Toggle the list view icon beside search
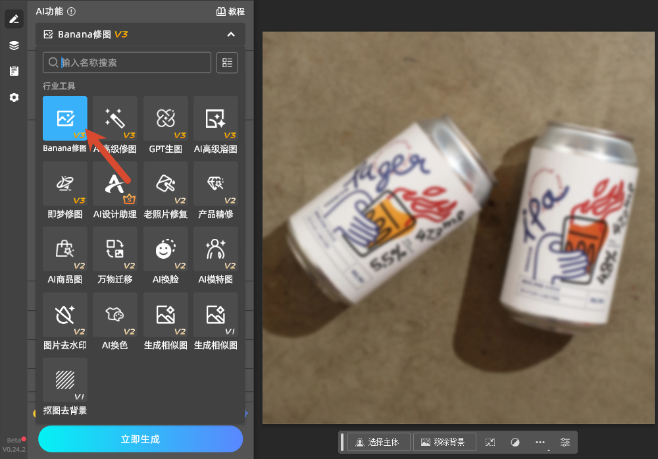 [x=227, y=63]
